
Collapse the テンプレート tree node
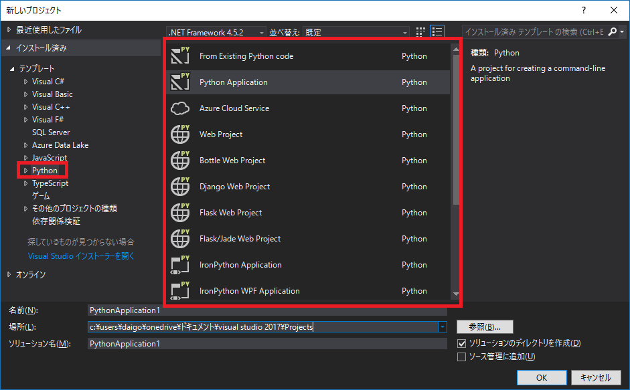point(13,69)
